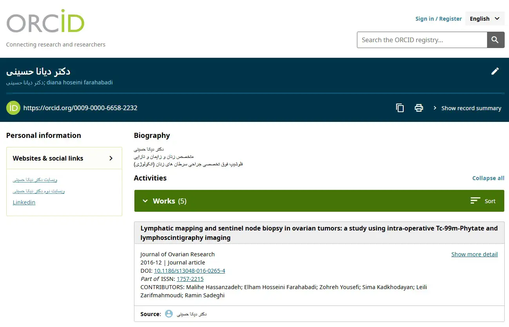Click Sign in / Register
Screen dimensions: 509x327
click(x=438, y=19)
